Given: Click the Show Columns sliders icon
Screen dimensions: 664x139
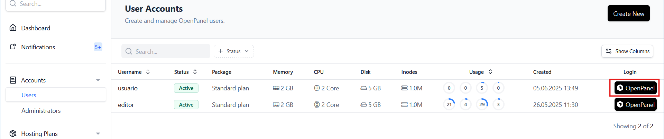Looking at the screenshot, I should click(609, 51).
